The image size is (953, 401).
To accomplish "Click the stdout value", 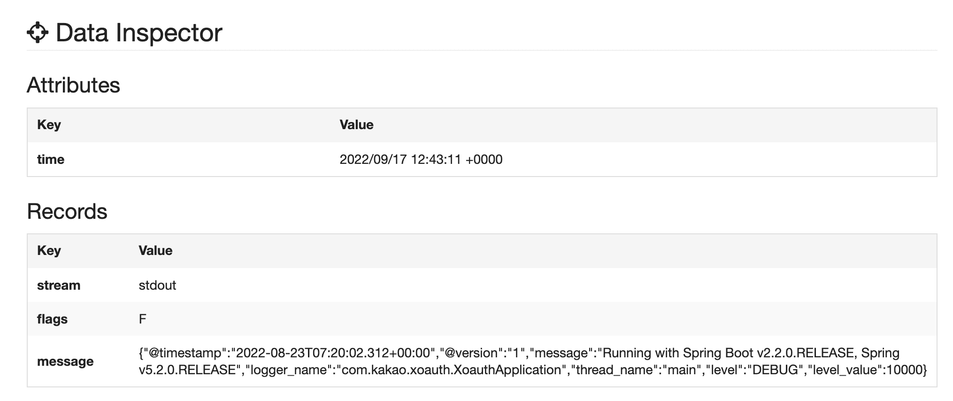I will point(157,285).
